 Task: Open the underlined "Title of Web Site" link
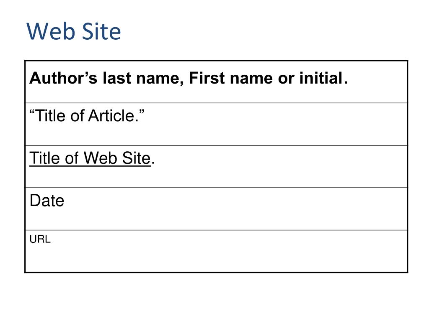pos(90,158)
